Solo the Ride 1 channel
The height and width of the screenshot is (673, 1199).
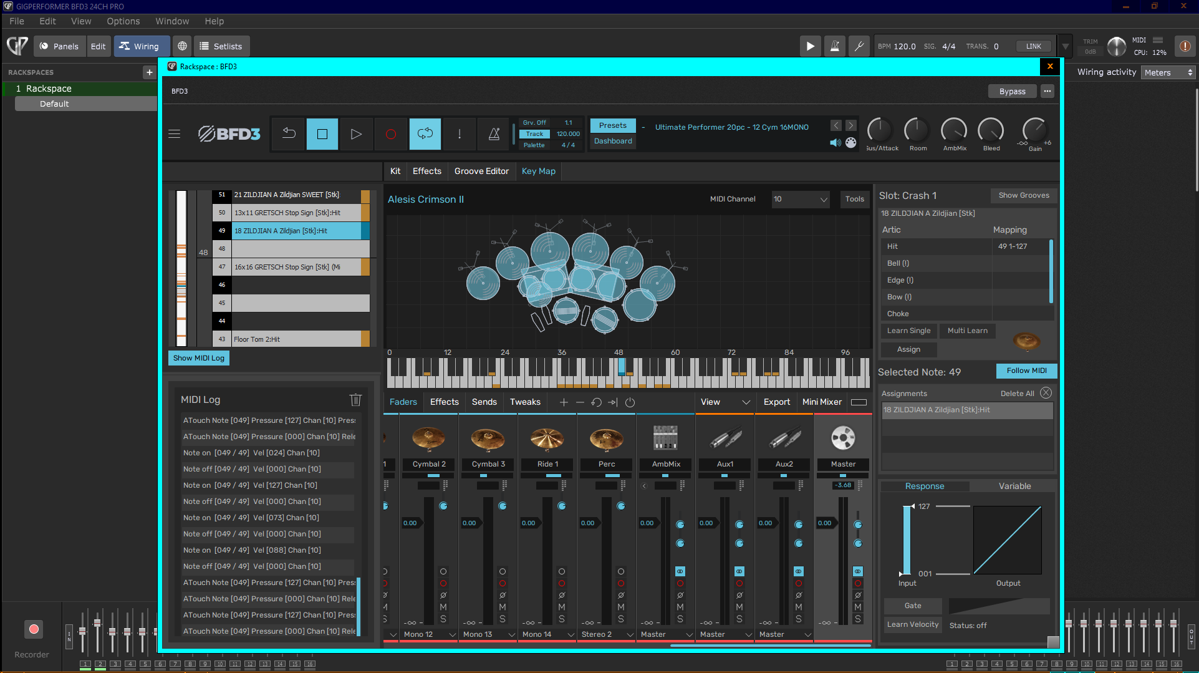click(x=562, y=619)
